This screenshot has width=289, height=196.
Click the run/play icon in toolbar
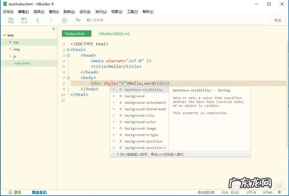(x=65, y=20)
